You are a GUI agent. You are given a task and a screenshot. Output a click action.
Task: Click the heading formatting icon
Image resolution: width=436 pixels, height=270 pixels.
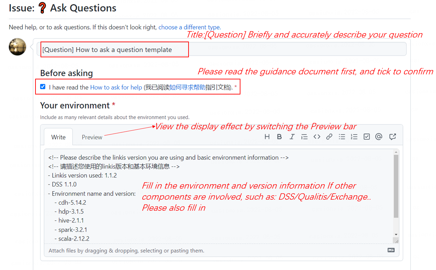[267, 137]
